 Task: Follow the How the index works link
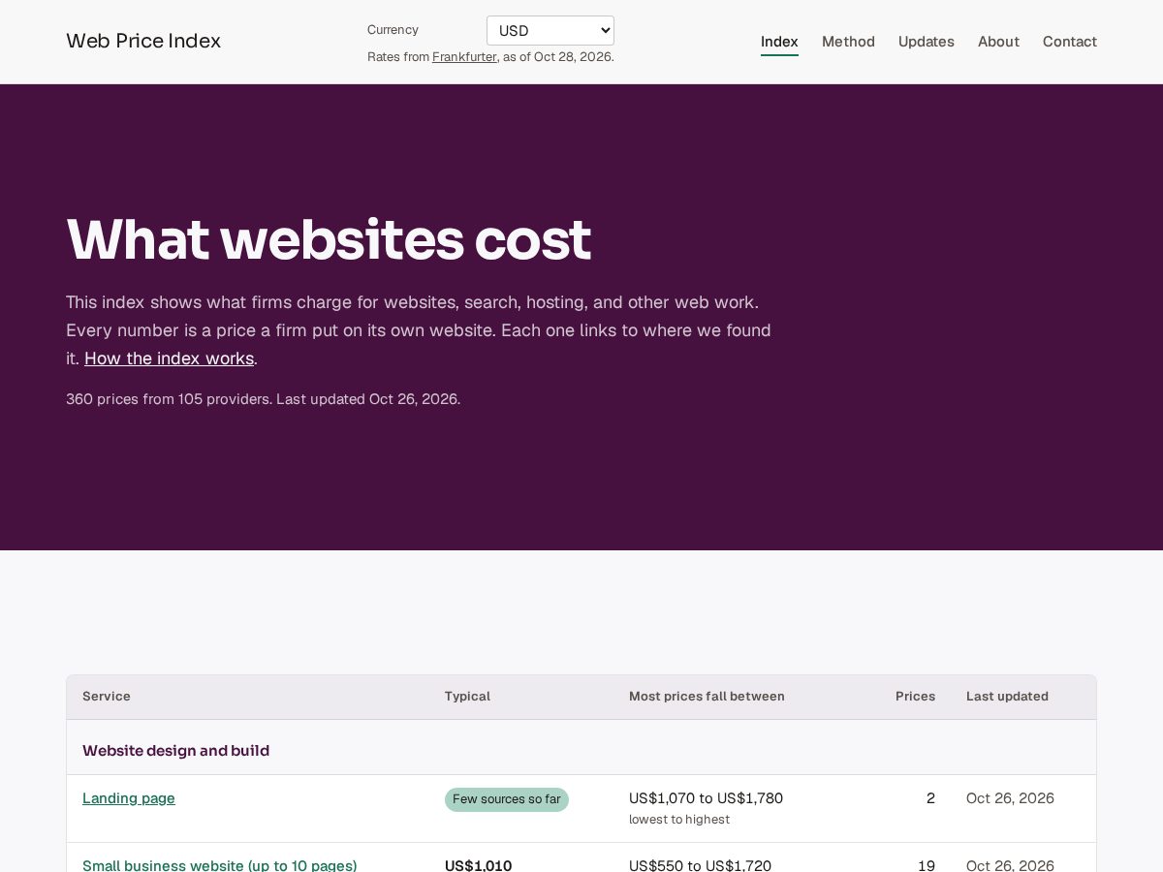pos(169,358)
